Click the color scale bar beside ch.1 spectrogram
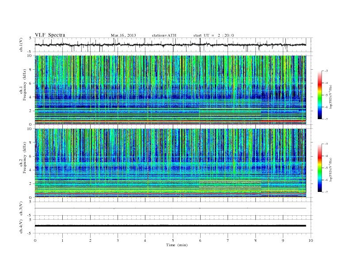 point(320,95)
